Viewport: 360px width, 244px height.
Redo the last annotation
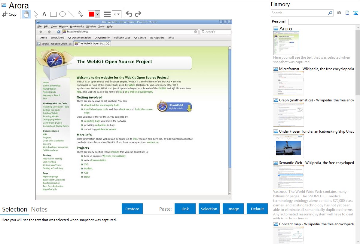click(138, 14)
